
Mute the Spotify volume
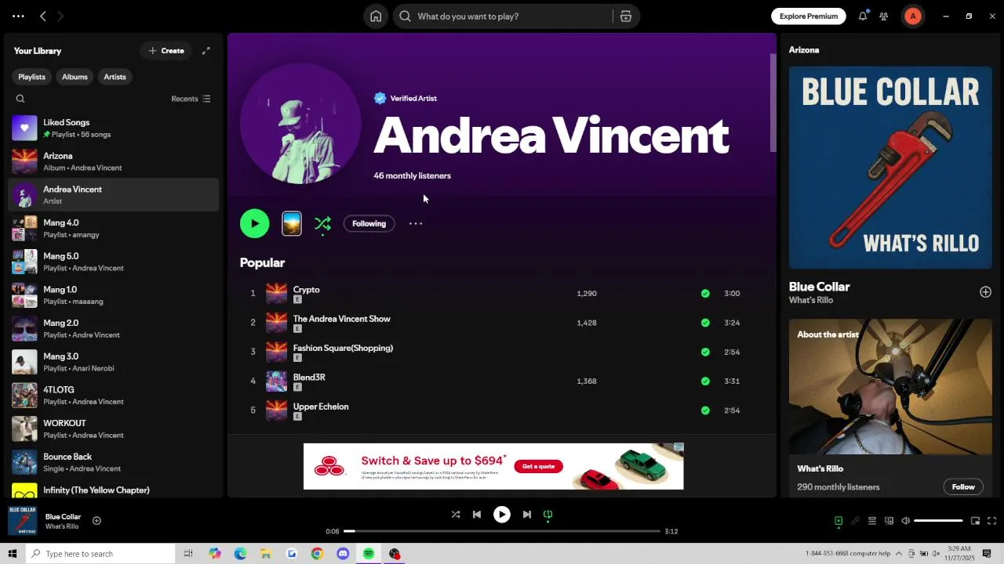click(x=905, y=521)
